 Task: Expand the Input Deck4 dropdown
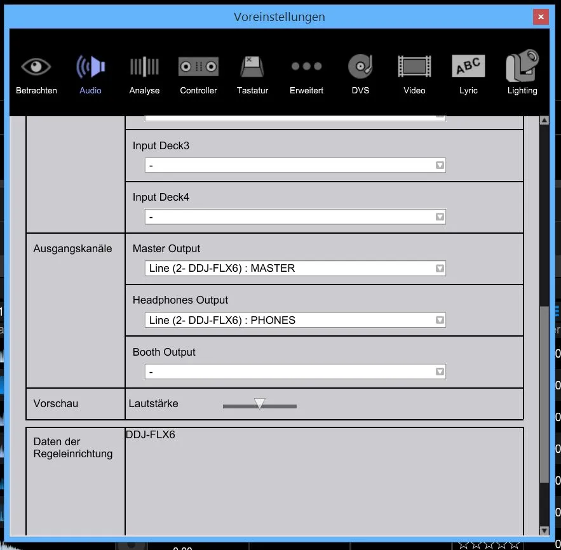(295, 217)
